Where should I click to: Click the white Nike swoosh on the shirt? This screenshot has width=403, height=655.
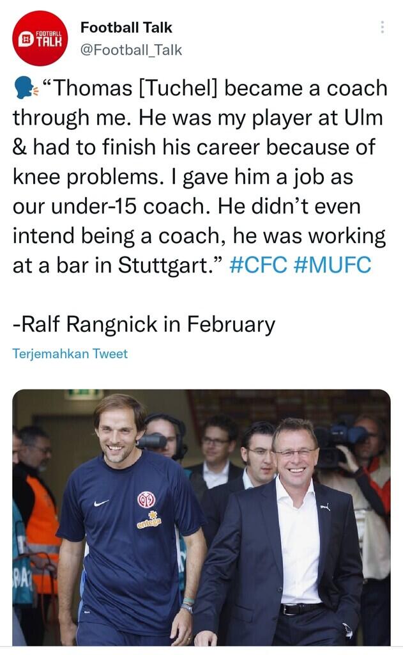tap(101, 503)
